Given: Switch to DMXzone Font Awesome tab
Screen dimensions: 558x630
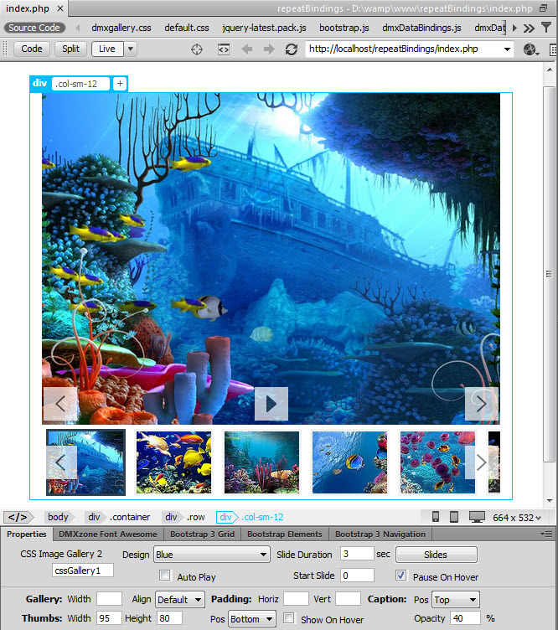Looking at the screenshot, I should click(x=108, y=534).
